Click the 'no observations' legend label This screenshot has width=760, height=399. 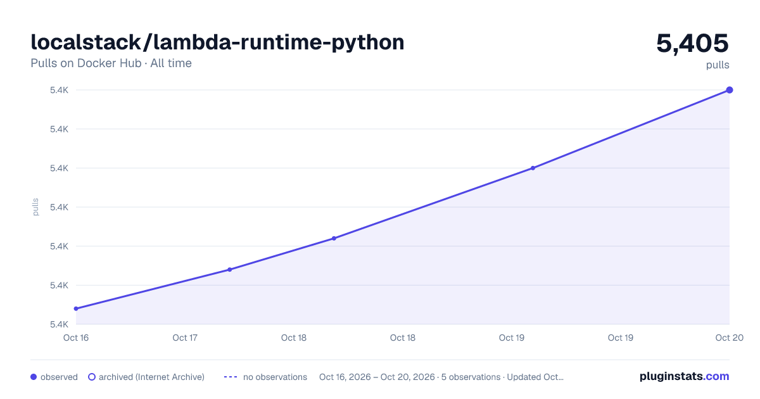[x=275, y=377]
